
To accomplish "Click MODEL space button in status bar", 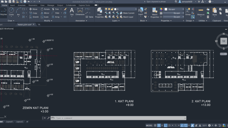I will (x=149, y=125).
